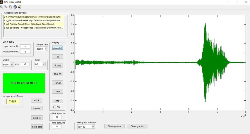
Task: Select the Realtek Microphone input device entry
Action: (x=34, y=21)
